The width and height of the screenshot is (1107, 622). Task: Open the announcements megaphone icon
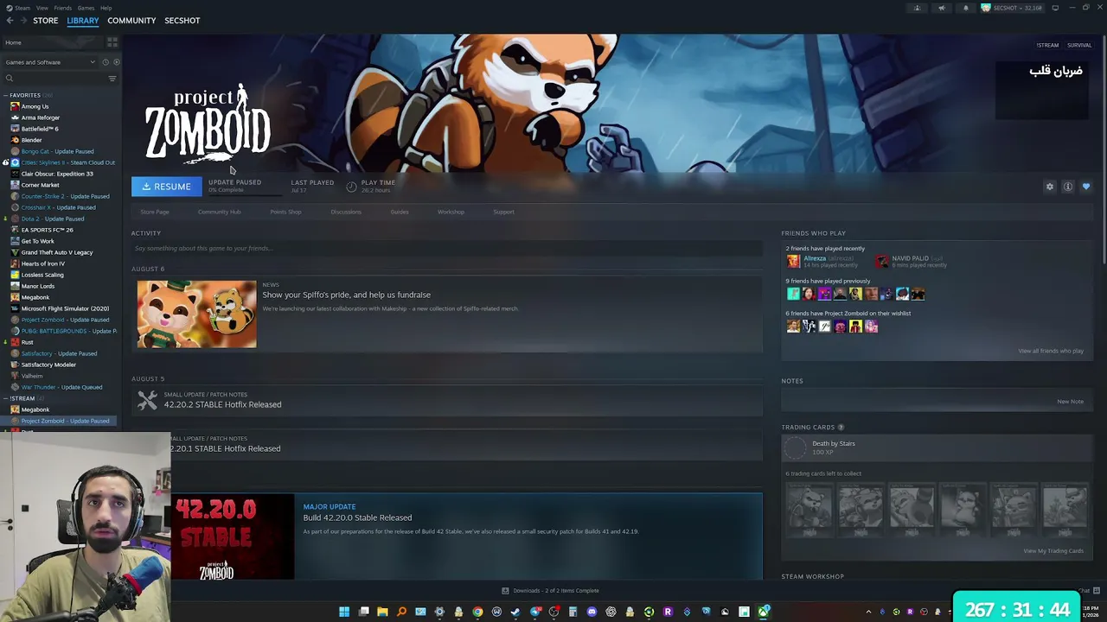tap(942, 8)
